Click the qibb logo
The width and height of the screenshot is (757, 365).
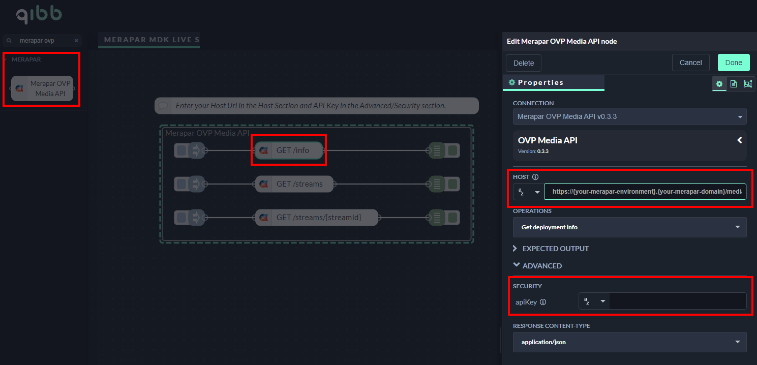point(39,14)
